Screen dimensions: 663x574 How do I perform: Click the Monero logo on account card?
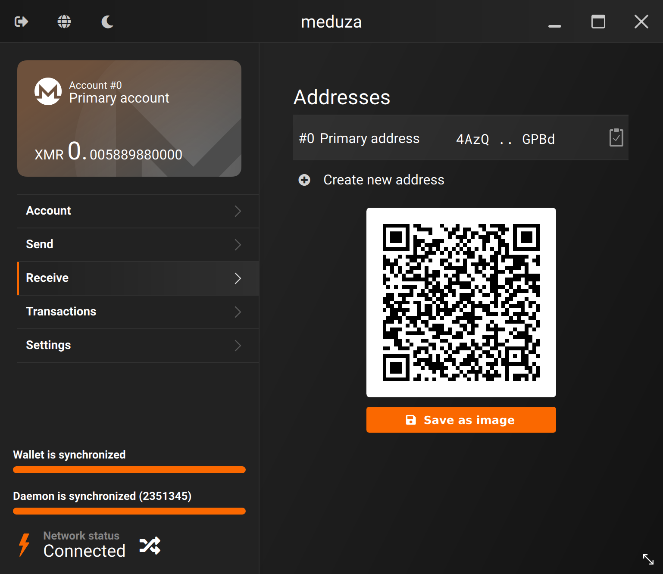click(x=48, y=91)
